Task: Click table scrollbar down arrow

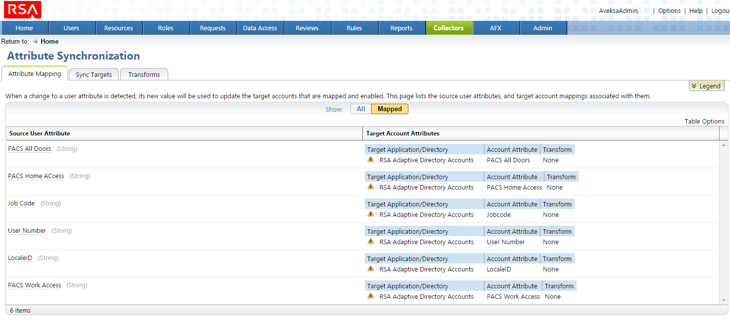Action: pos(725,300)
